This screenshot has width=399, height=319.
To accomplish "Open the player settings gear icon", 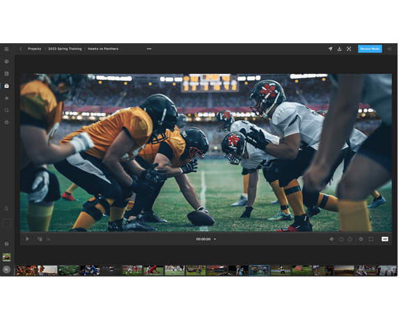I will [x=361, y=239].
